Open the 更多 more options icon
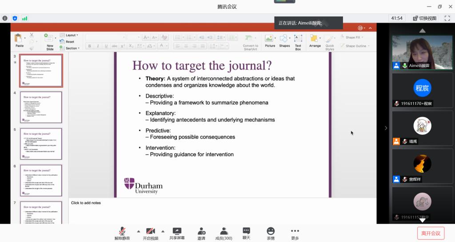455x242 pixels. (295, 231)
